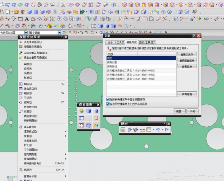Screen dimensions: 224x181
Task: Click the 重置工具条 button
Action: click(187, 55)
